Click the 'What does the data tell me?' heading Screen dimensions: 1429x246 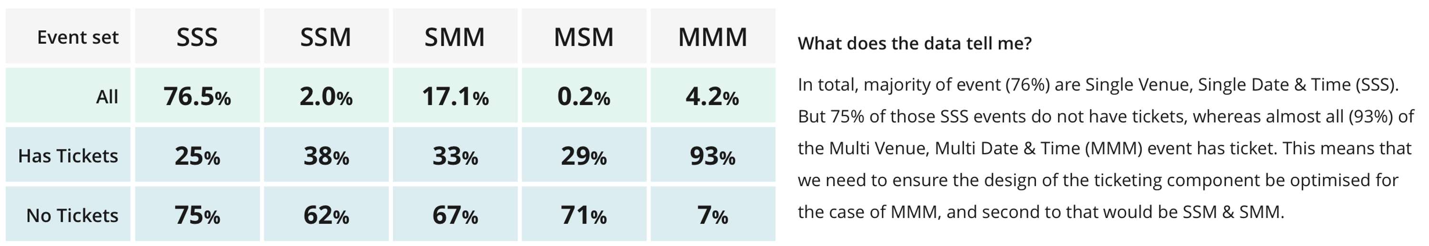pyautogui.click(x=914, y=43)
